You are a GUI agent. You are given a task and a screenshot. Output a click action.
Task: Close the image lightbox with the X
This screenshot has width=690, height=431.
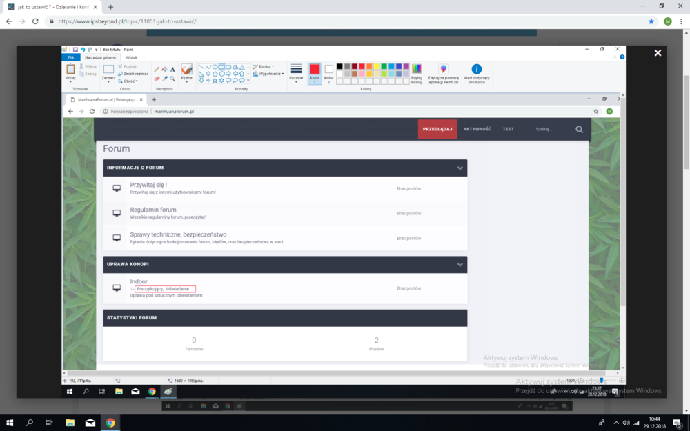pos(658,53)
